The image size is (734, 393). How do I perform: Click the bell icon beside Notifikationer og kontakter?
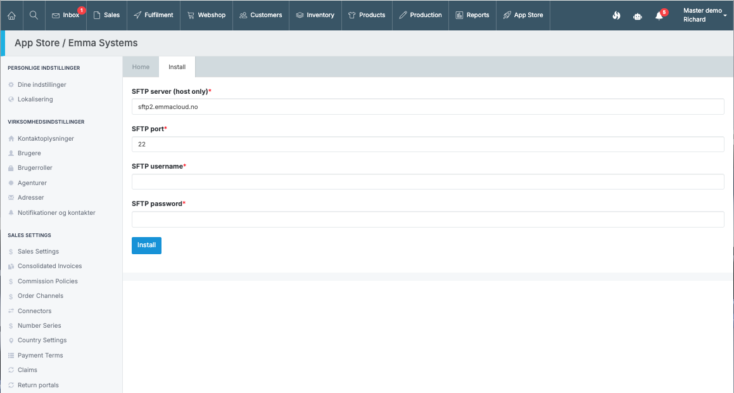point(11,212)
